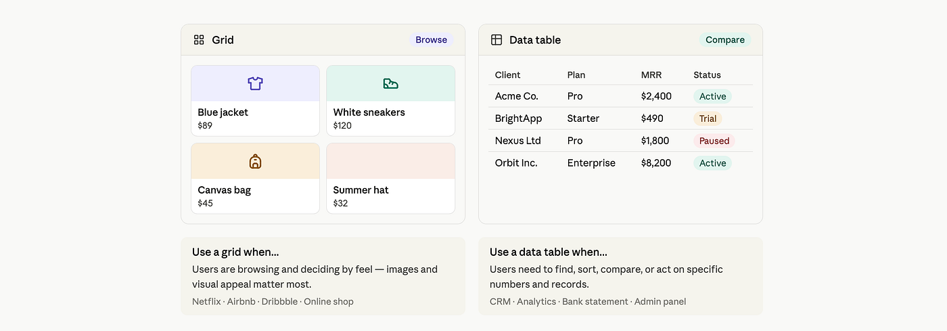The width and height of the screenshot is (947, 331).
Task: Click the 'Use a data table when...' heading
Action: 549,252
